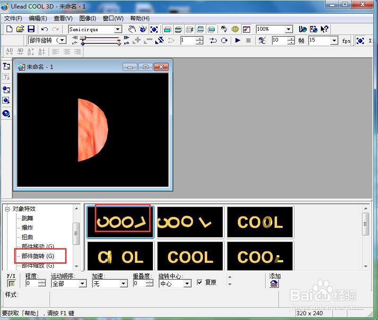
Task: Select the Move object hand tool
Action: (x=132, y=29)
